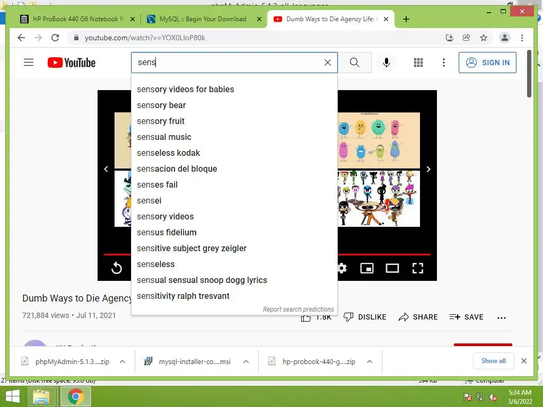Go back in browser history
The width and height of the screenshot is (543, 407).
pyautogui.click(x=21, y=38)
